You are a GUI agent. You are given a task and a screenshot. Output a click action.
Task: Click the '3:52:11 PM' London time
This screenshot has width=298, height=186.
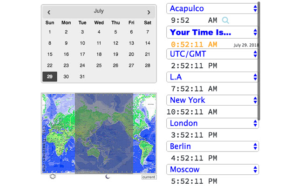pyautogui.click(x=194, y=135)
